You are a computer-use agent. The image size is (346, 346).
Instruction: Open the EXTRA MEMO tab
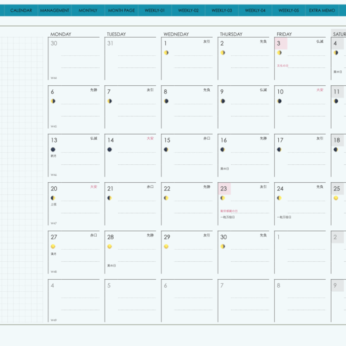point(322,11)
